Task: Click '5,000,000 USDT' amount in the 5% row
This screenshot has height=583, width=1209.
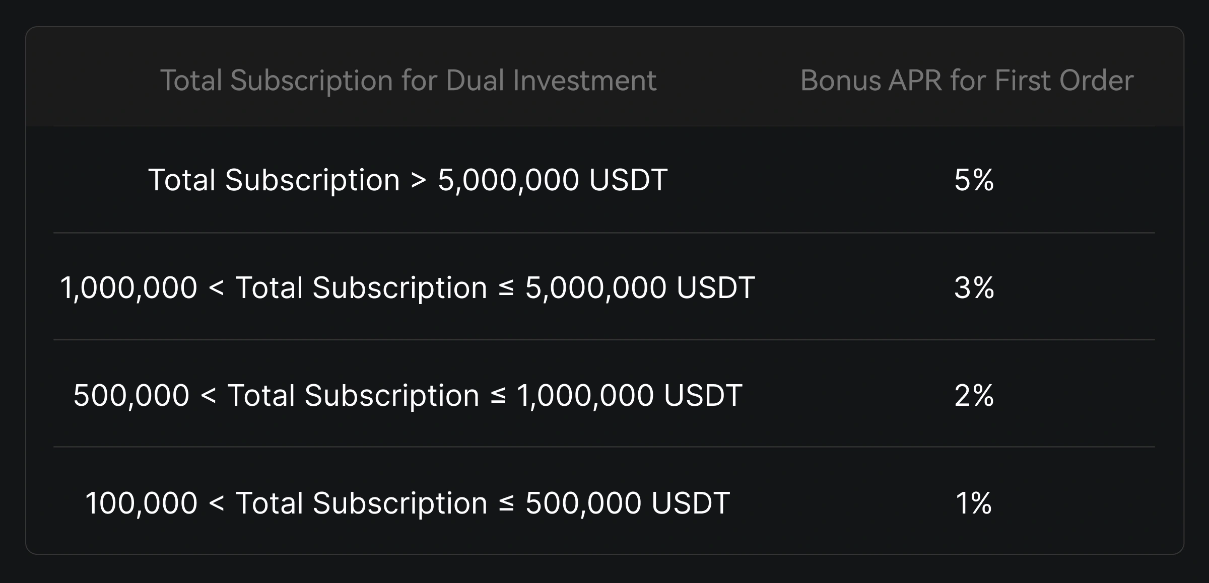Action: click(x=553, y=180)
